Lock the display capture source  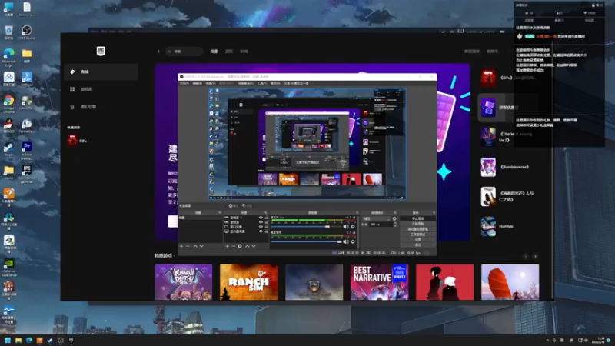click(x=266, y=231)
